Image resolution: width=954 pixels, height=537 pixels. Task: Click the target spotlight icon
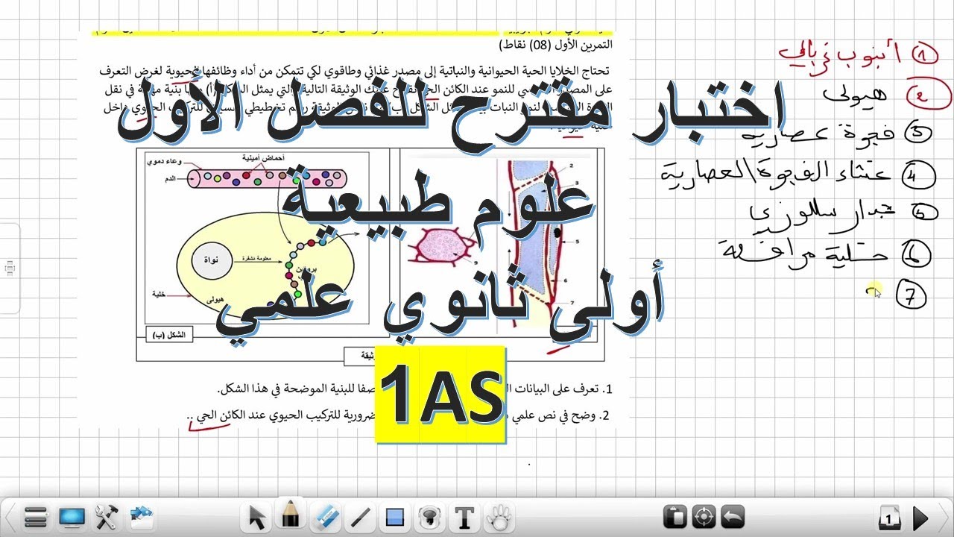pos(704,516)
